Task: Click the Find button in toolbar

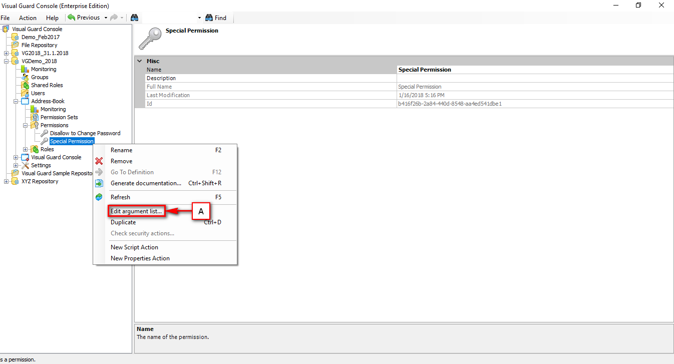Action: pyautogui.click(x=216, y=18)
